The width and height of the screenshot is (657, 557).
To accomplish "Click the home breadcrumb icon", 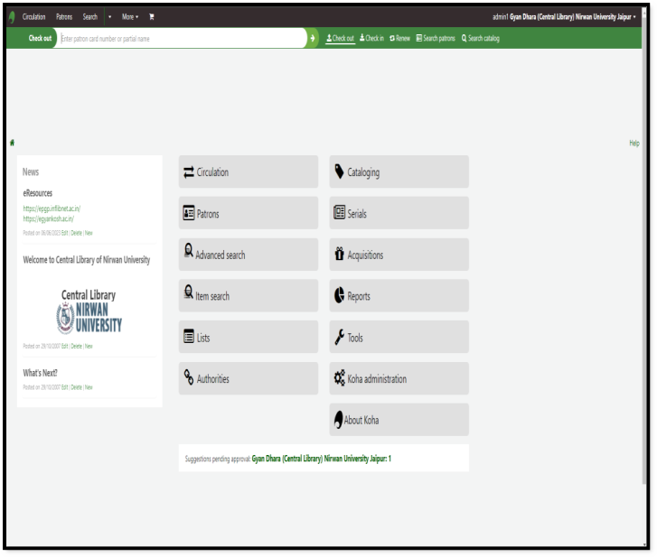I will pos(12,144).
